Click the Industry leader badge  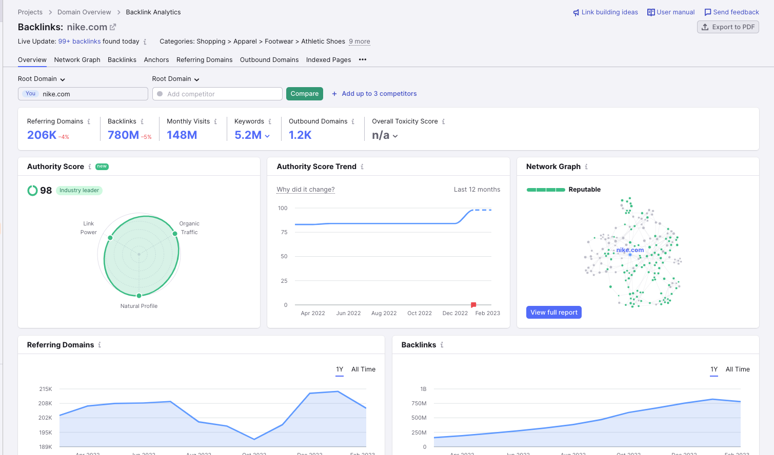(x=80, y=191)
